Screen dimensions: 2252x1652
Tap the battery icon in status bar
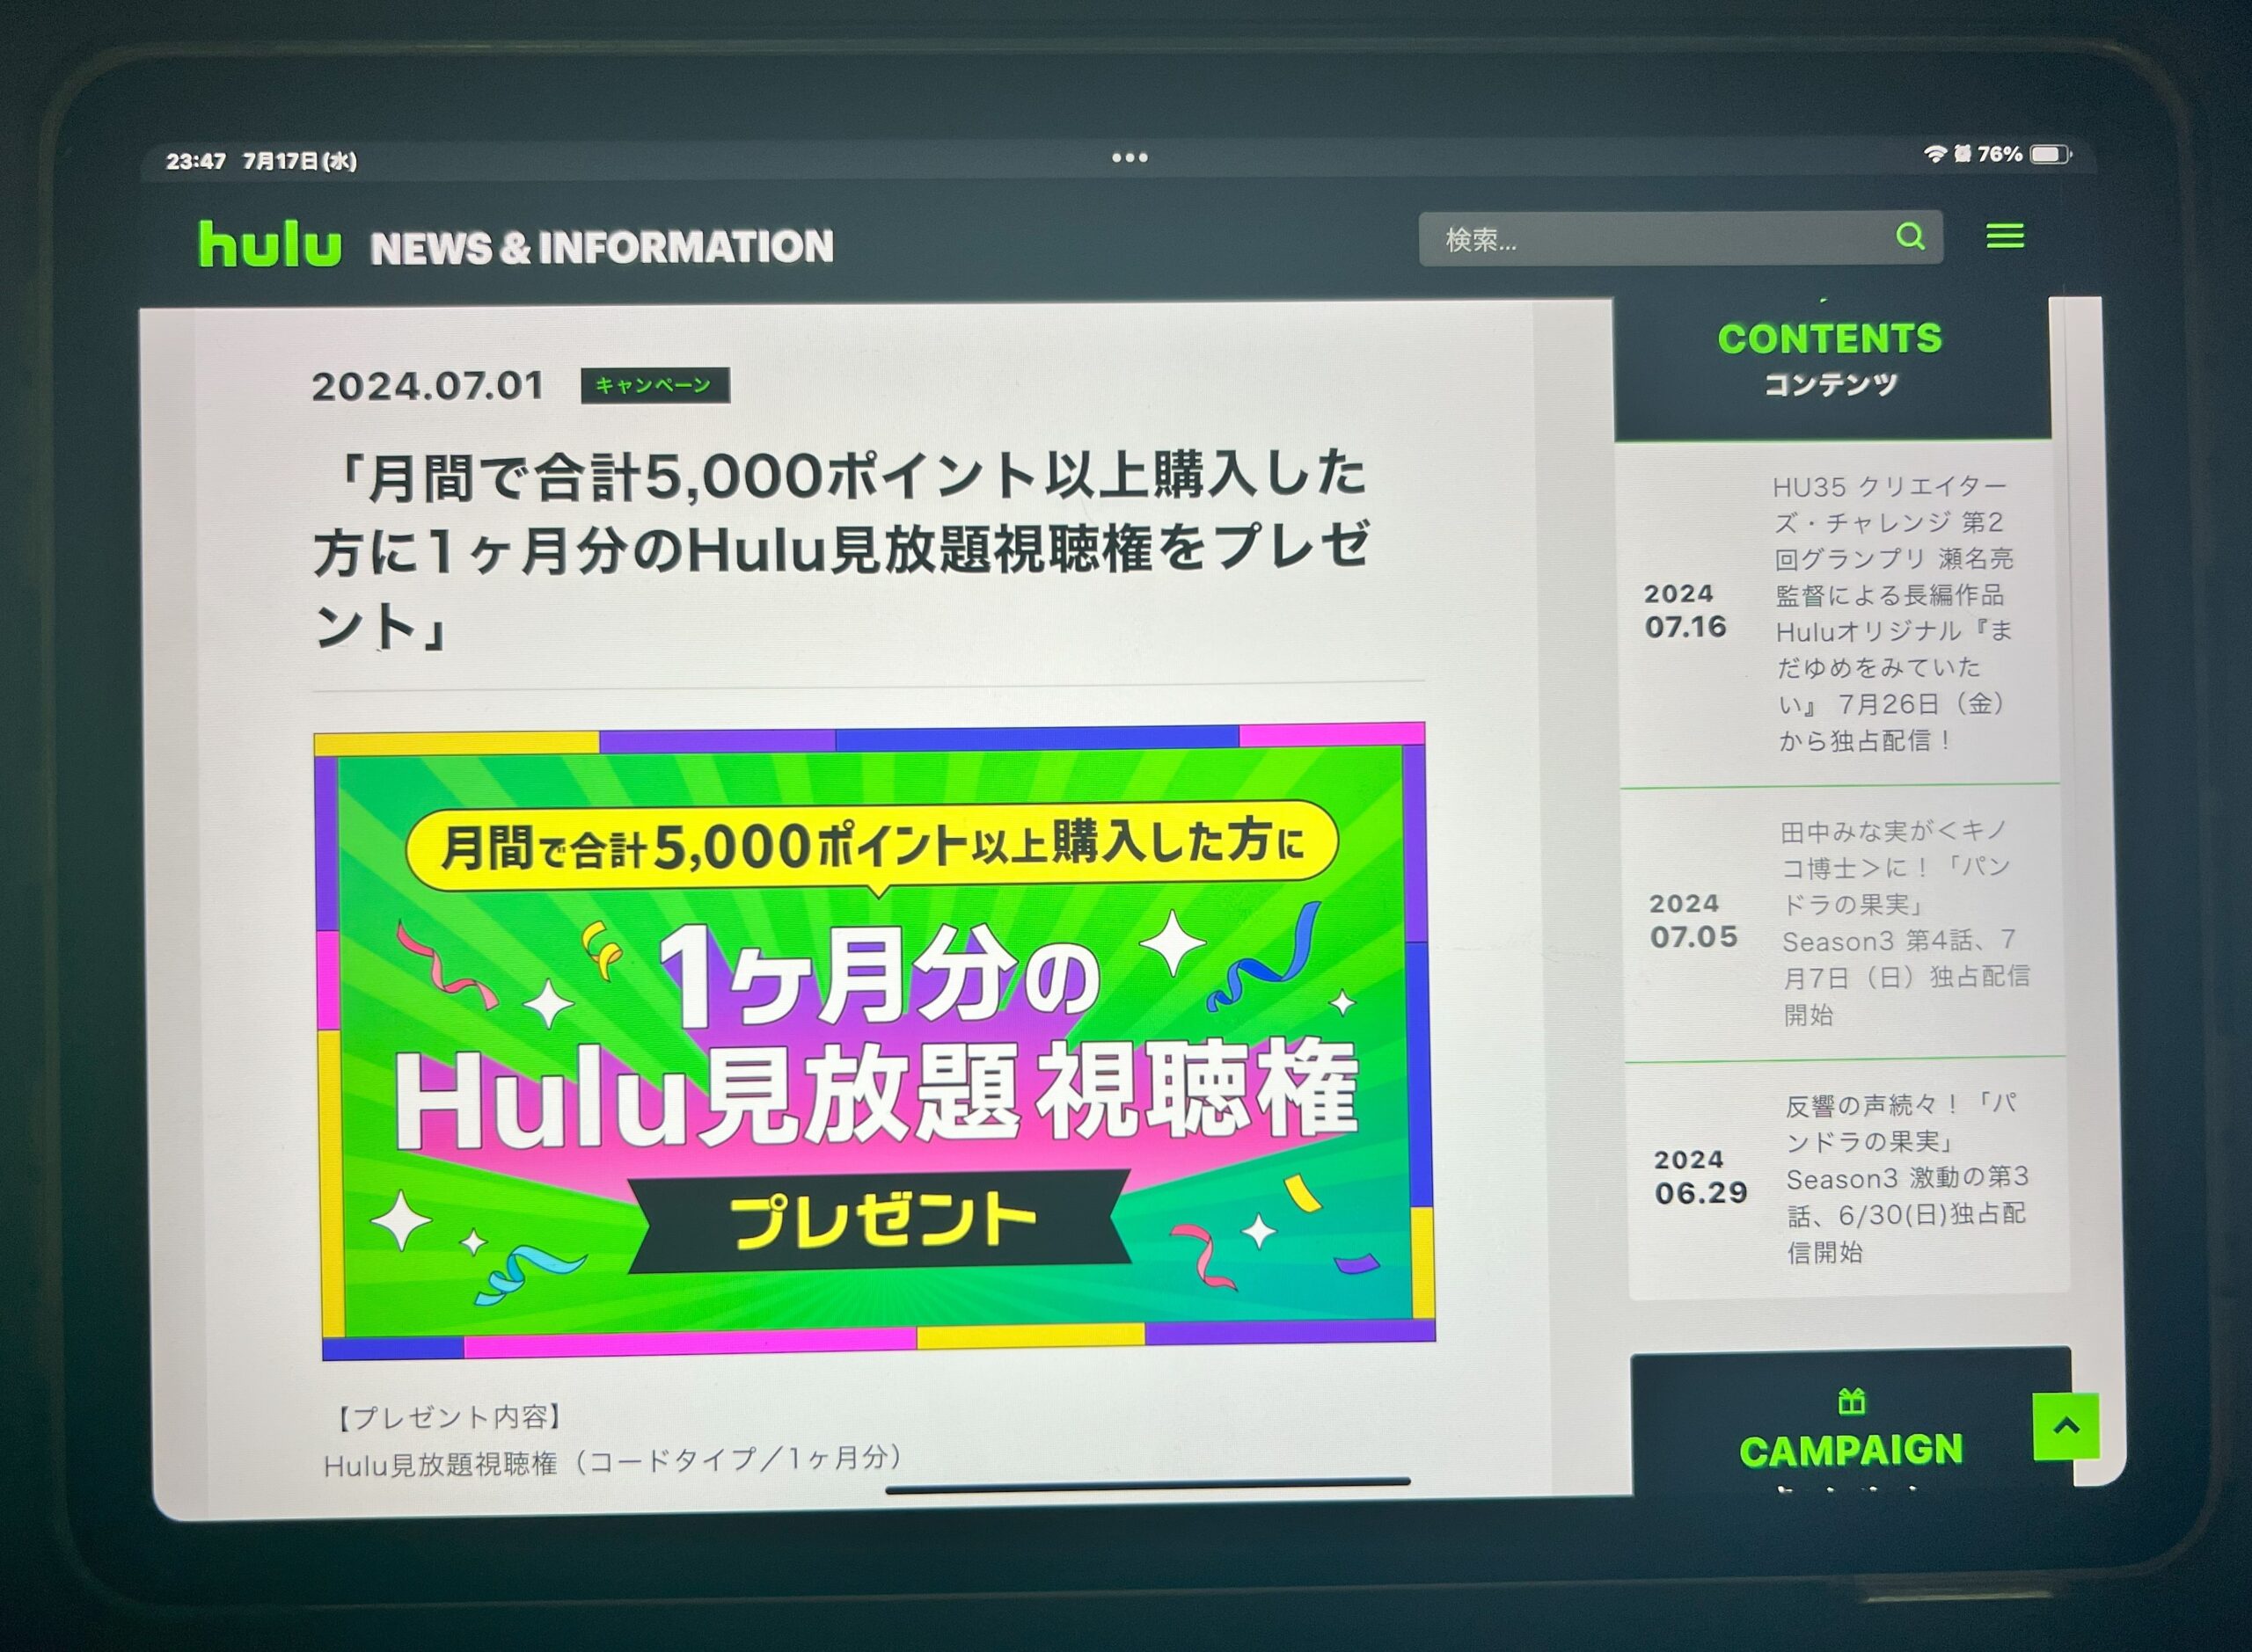point(2050,154)
